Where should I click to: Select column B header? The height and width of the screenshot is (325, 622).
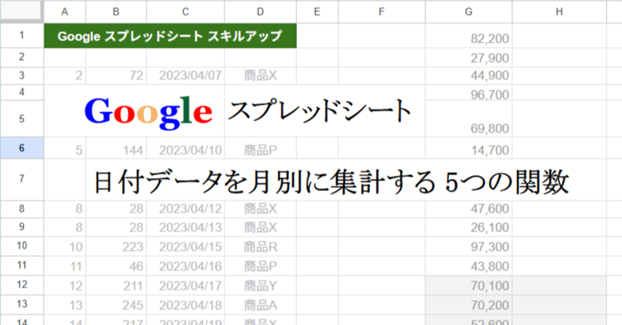click(116, 11)
